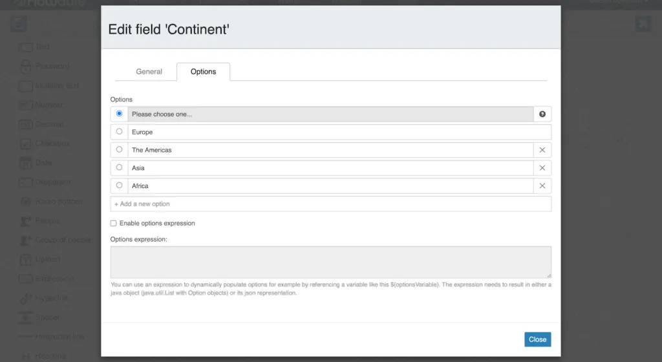This screenshot has height=362, width=662.
Task: Edit the Europe option text field
Action: coord(339,132)
